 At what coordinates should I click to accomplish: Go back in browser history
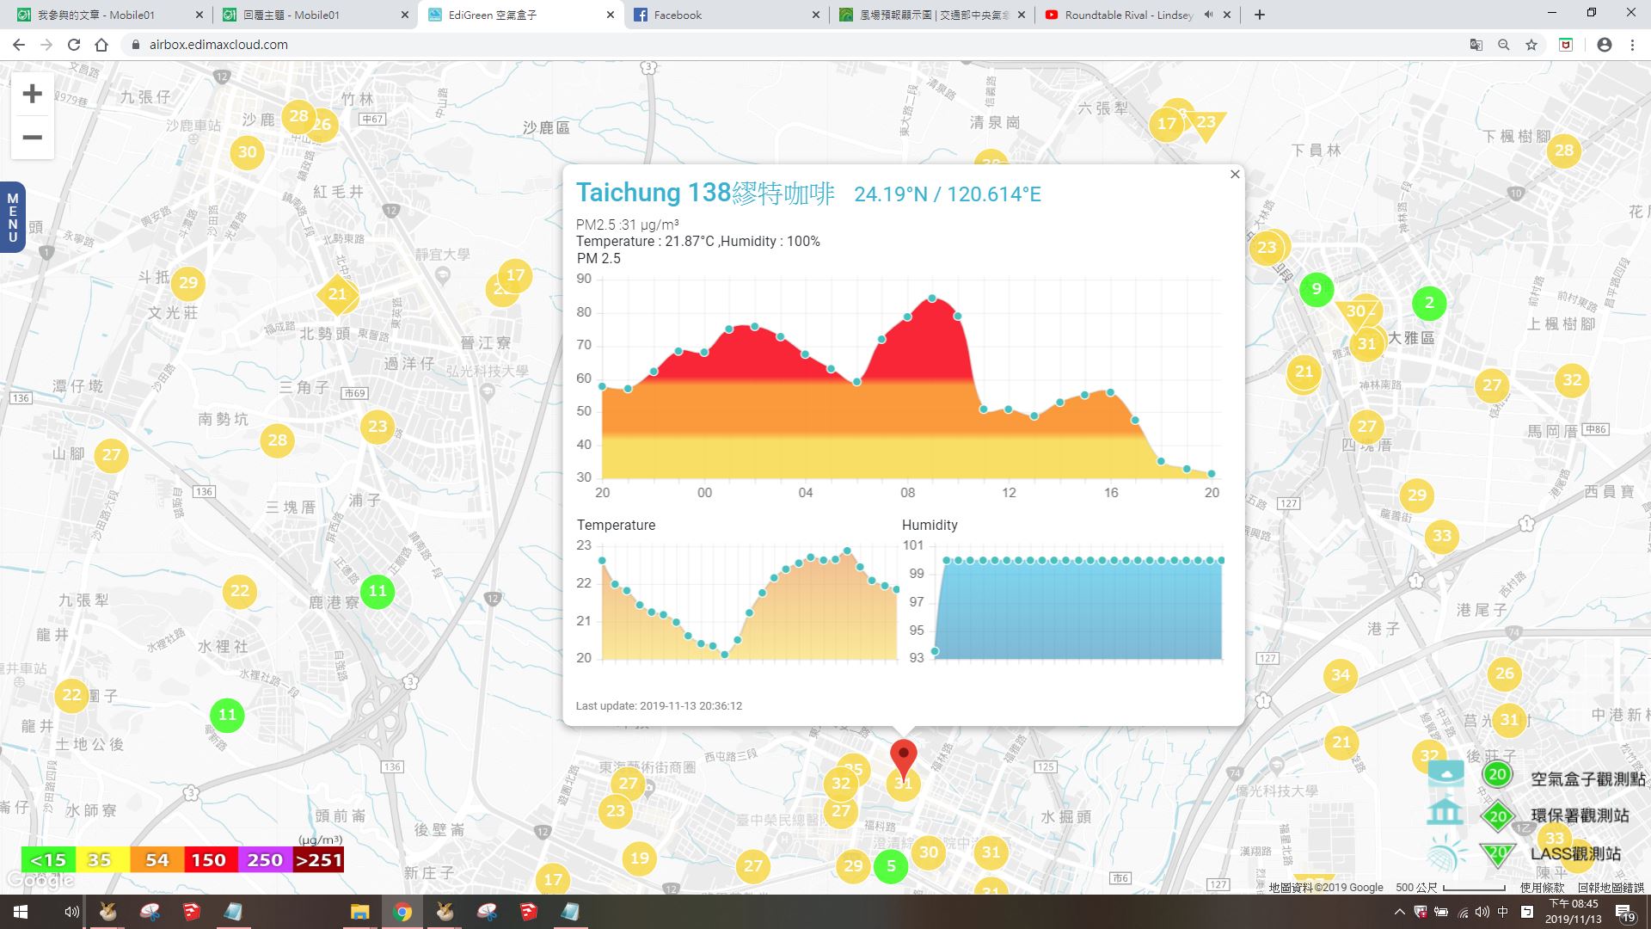tap(19, 45)
